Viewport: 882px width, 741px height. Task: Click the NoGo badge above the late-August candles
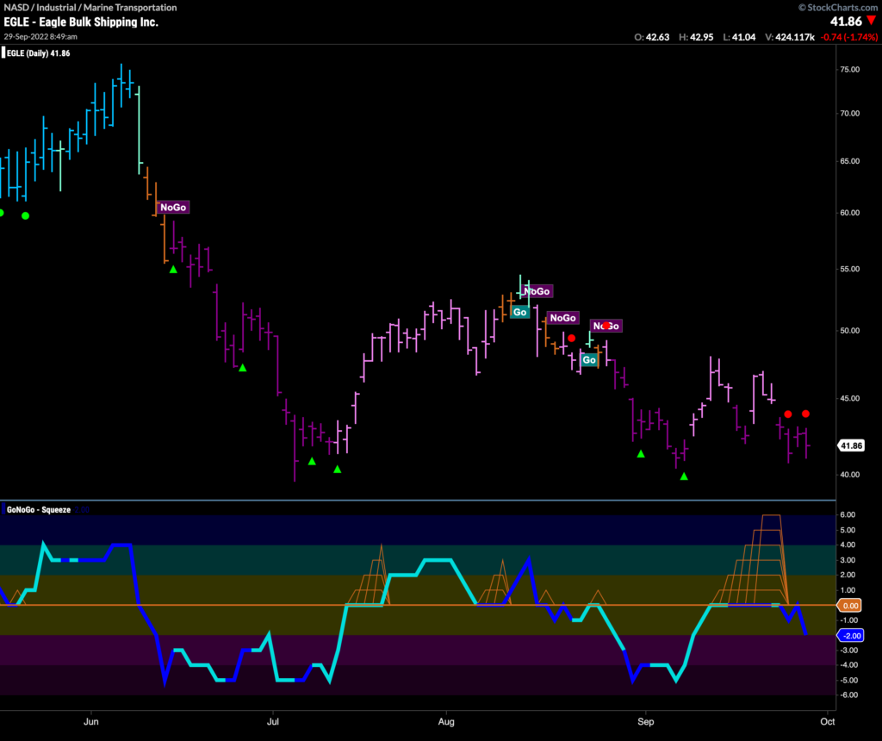point(562,318)
